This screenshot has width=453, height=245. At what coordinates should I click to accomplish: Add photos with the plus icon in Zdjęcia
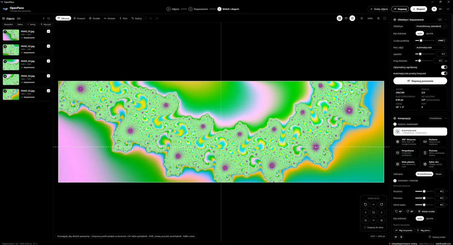point(44,19)
